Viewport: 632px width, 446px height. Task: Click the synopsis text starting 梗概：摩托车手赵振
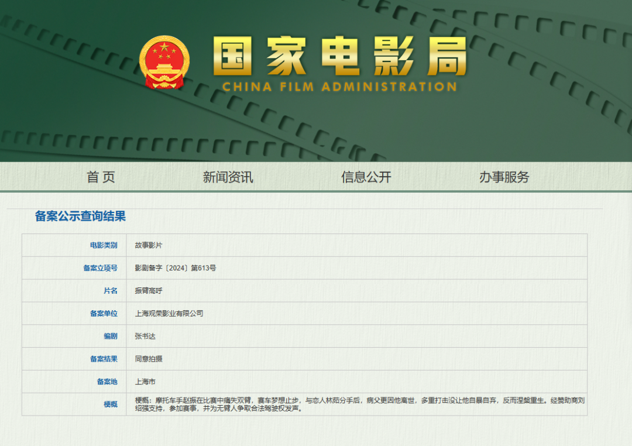359,404
